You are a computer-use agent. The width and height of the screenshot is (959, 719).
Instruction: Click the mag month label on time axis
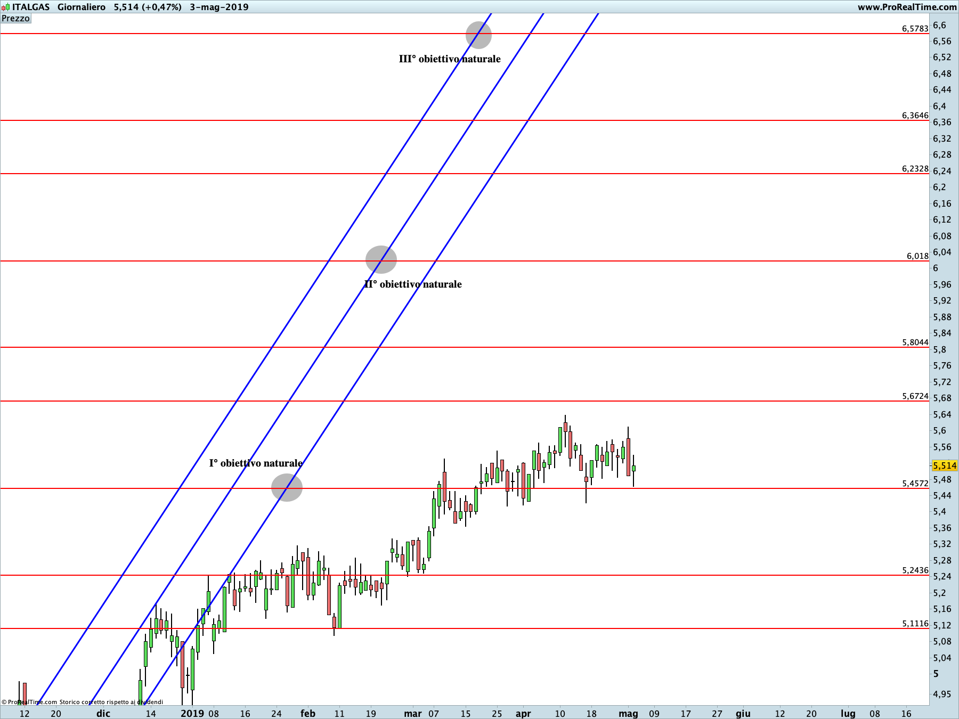(629, 714)
